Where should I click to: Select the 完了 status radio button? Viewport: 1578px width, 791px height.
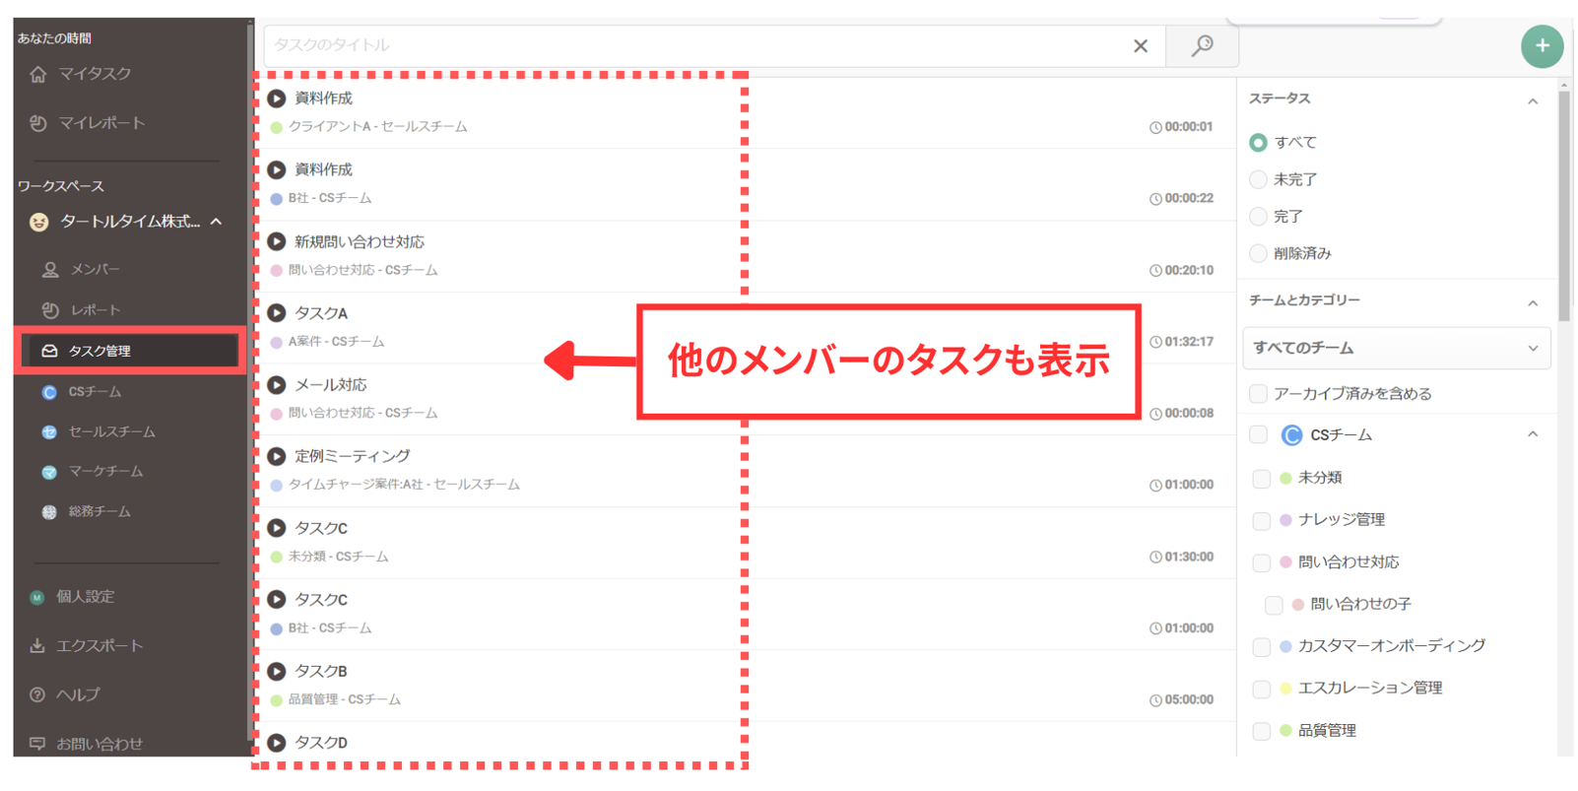pyautogui.click(x=1258, y=217)
